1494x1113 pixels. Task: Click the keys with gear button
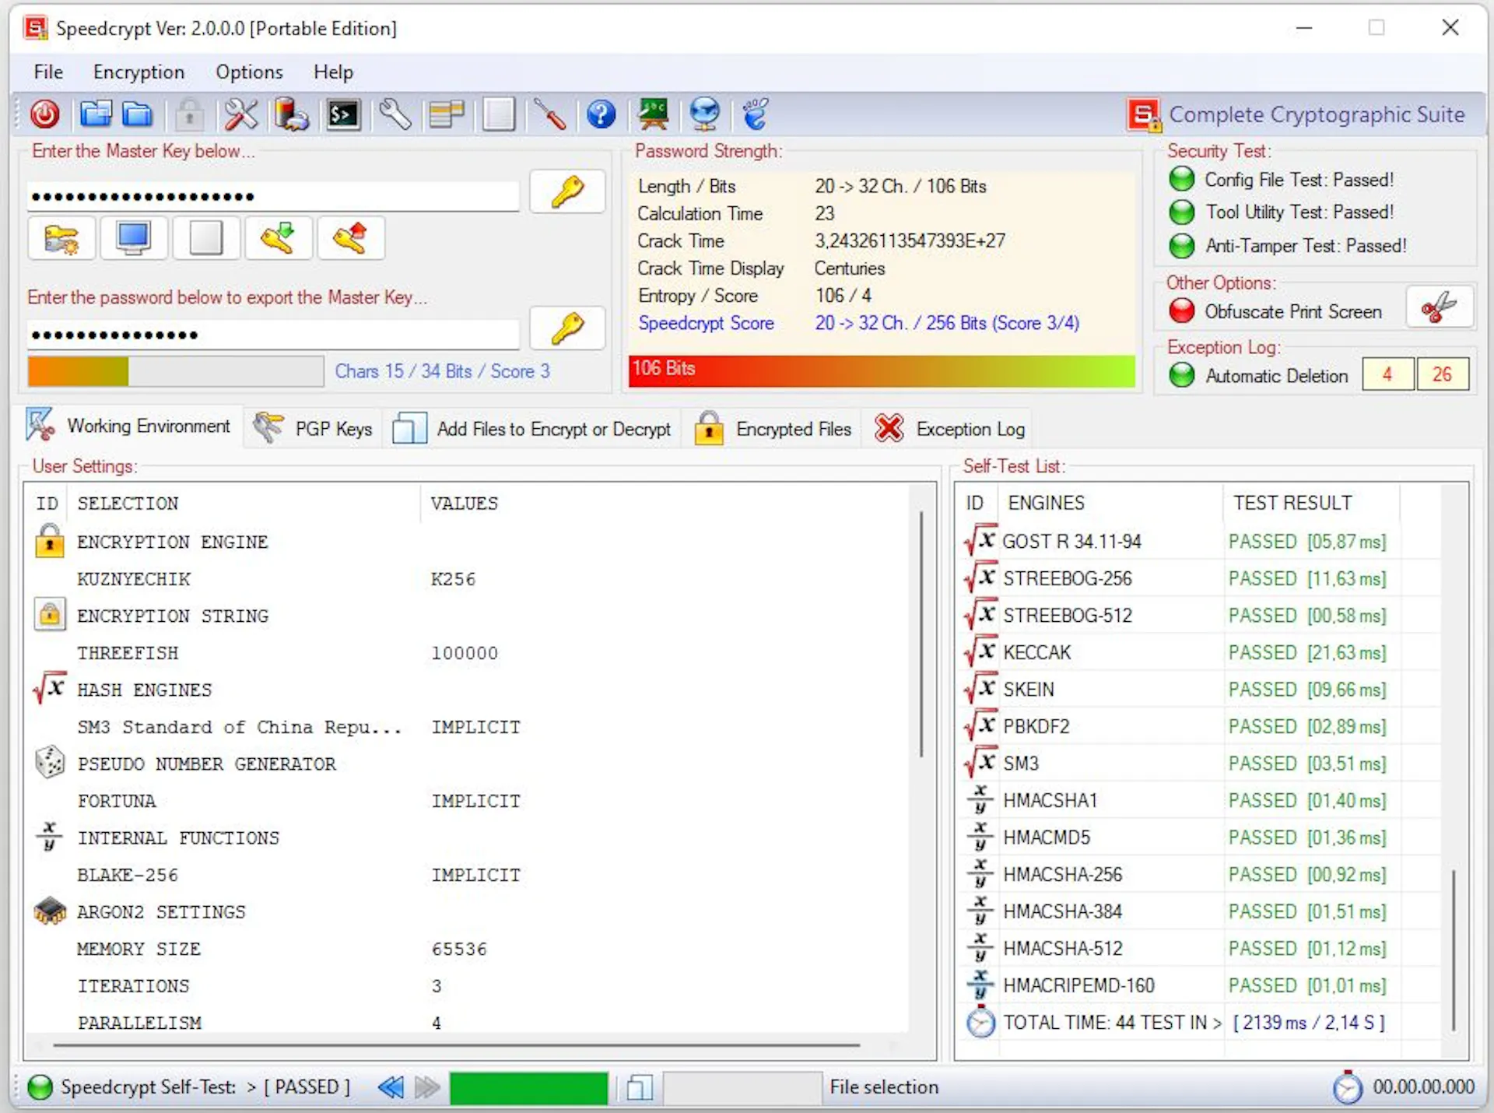(61, 238)
